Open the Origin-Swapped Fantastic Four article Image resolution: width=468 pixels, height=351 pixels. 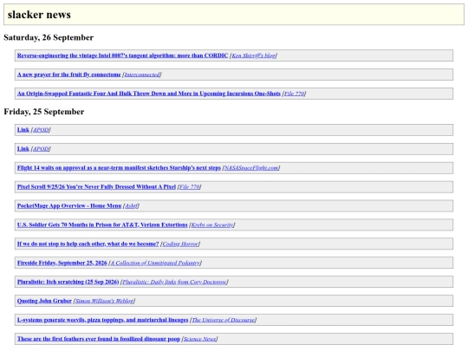click(x=149, y=94)
